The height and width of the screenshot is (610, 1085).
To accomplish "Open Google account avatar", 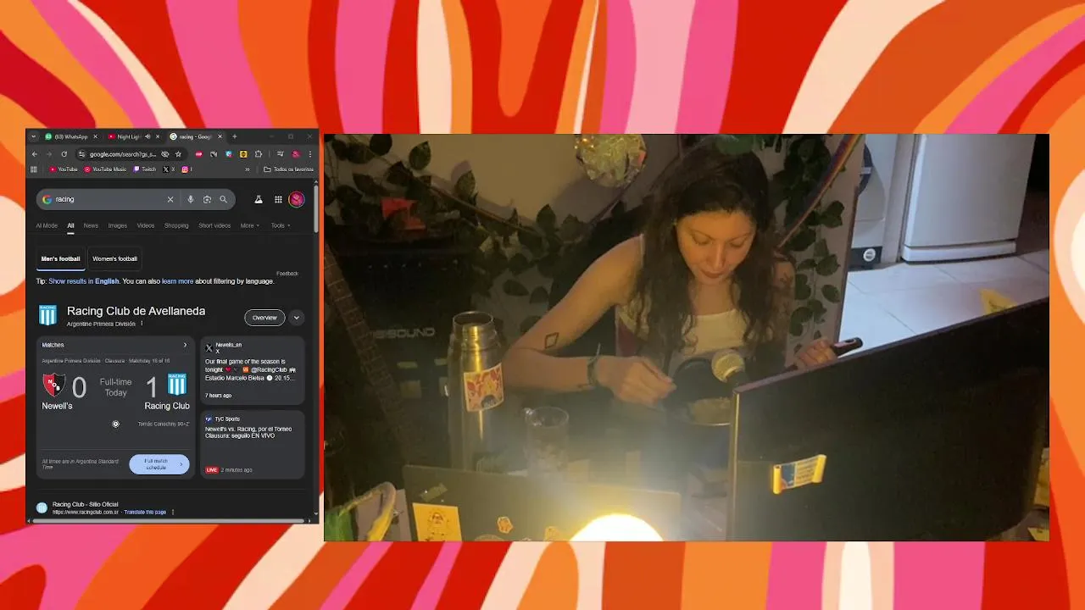I will click(x=297, y=199).
